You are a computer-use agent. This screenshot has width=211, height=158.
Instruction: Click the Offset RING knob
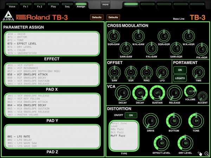point(147,72)
